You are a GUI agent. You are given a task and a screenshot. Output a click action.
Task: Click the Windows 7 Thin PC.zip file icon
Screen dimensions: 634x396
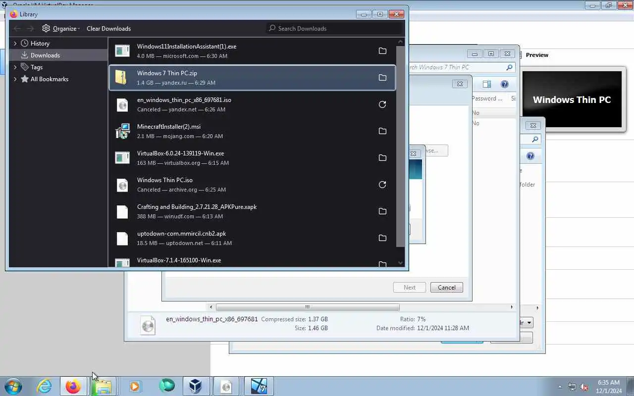pyautogui.click(x=122, y=78)
